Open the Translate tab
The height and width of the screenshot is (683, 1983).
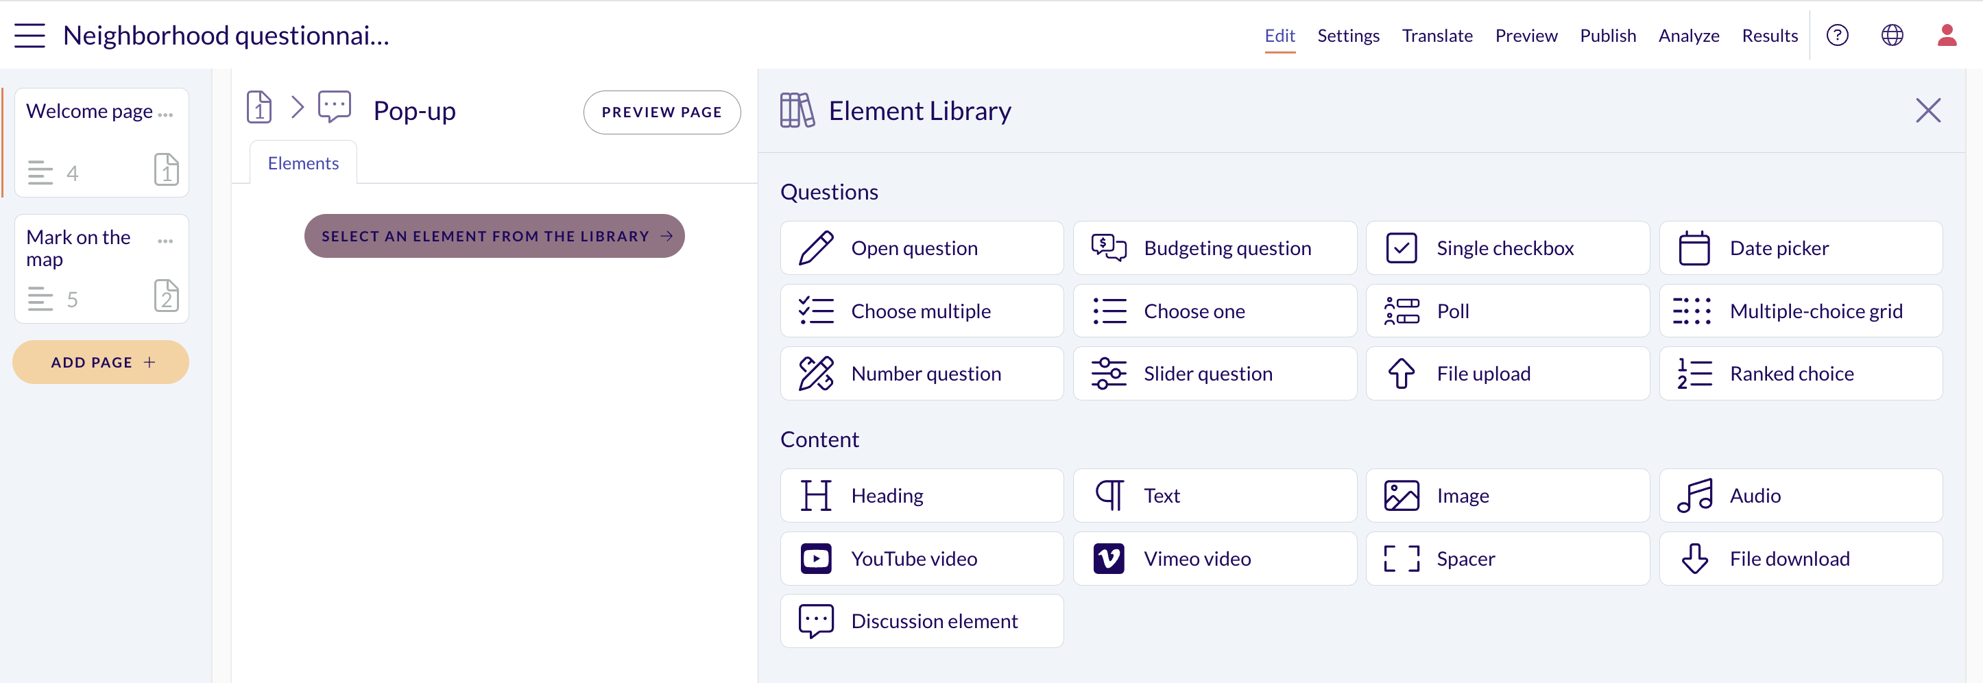[1437, 36]
